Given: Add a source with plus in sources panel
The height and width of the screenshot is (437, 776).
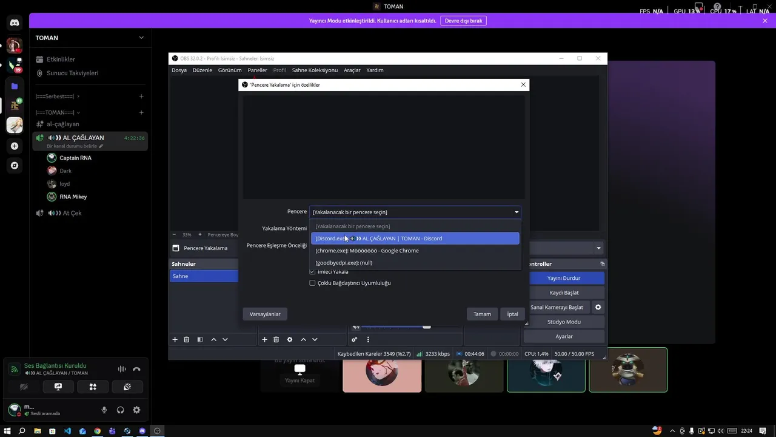Looking at the screenshot, I should tap(264, 339).
